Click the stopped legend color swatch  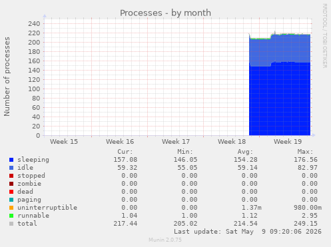(x=11, y=176)
